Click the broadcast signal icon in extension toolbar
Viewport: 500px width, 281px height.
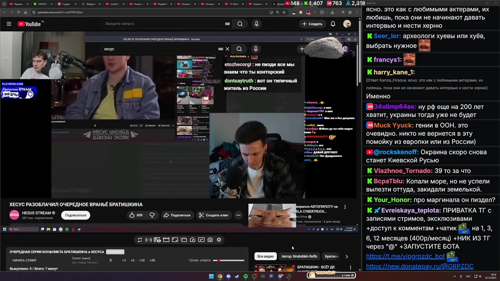click(x=148, y=240)
